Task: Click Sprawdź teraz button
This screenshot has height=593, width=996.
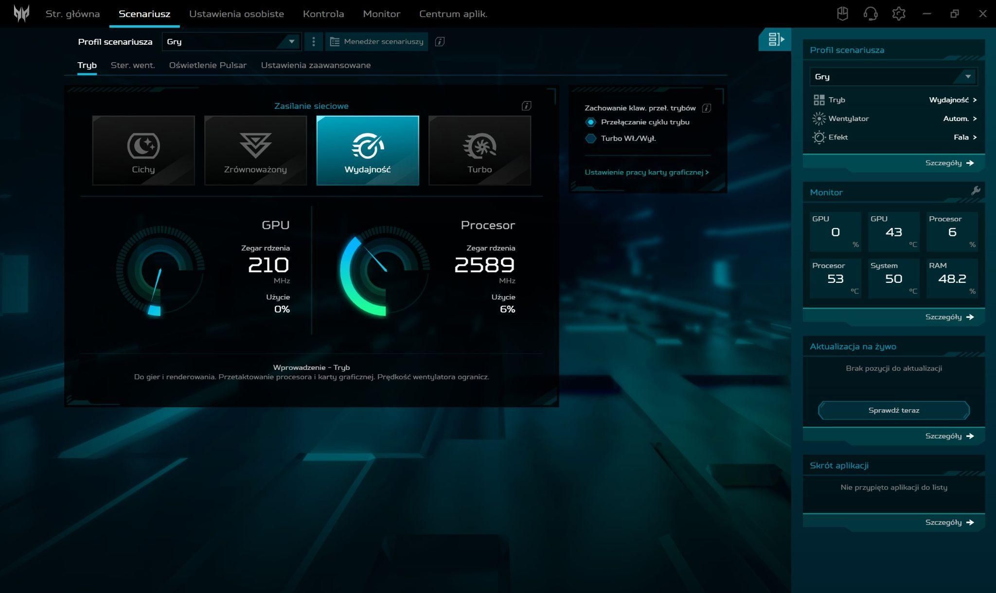Action: click(x=893, y=410)
